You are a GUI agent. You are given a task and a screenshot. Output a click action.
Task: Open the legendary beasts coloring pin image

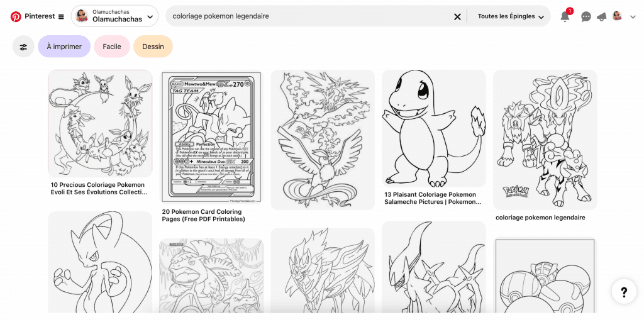(545, 140)
